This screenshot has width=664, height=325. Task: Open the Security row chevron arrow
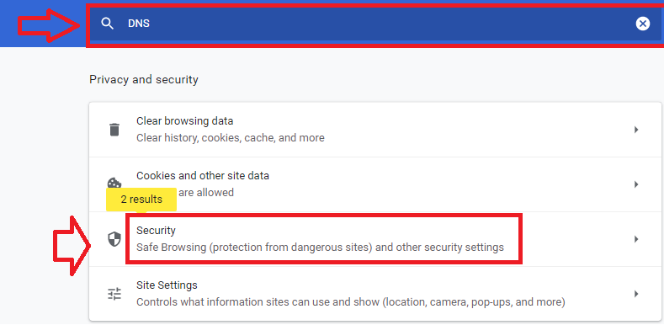pyautogui.click(x=636, y=239)
